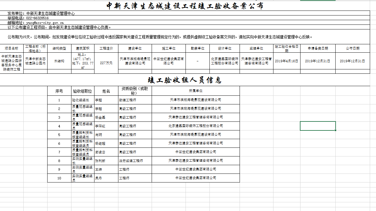The height and width of the screenshot is (211, 376).
Task: Click the 中亚世纪建设集团有限公司 cell in the project row
Action: point(169,61)
